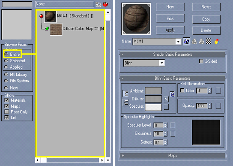
Task: Click the brick map thumbnail in list
Action: pos(56,29)
